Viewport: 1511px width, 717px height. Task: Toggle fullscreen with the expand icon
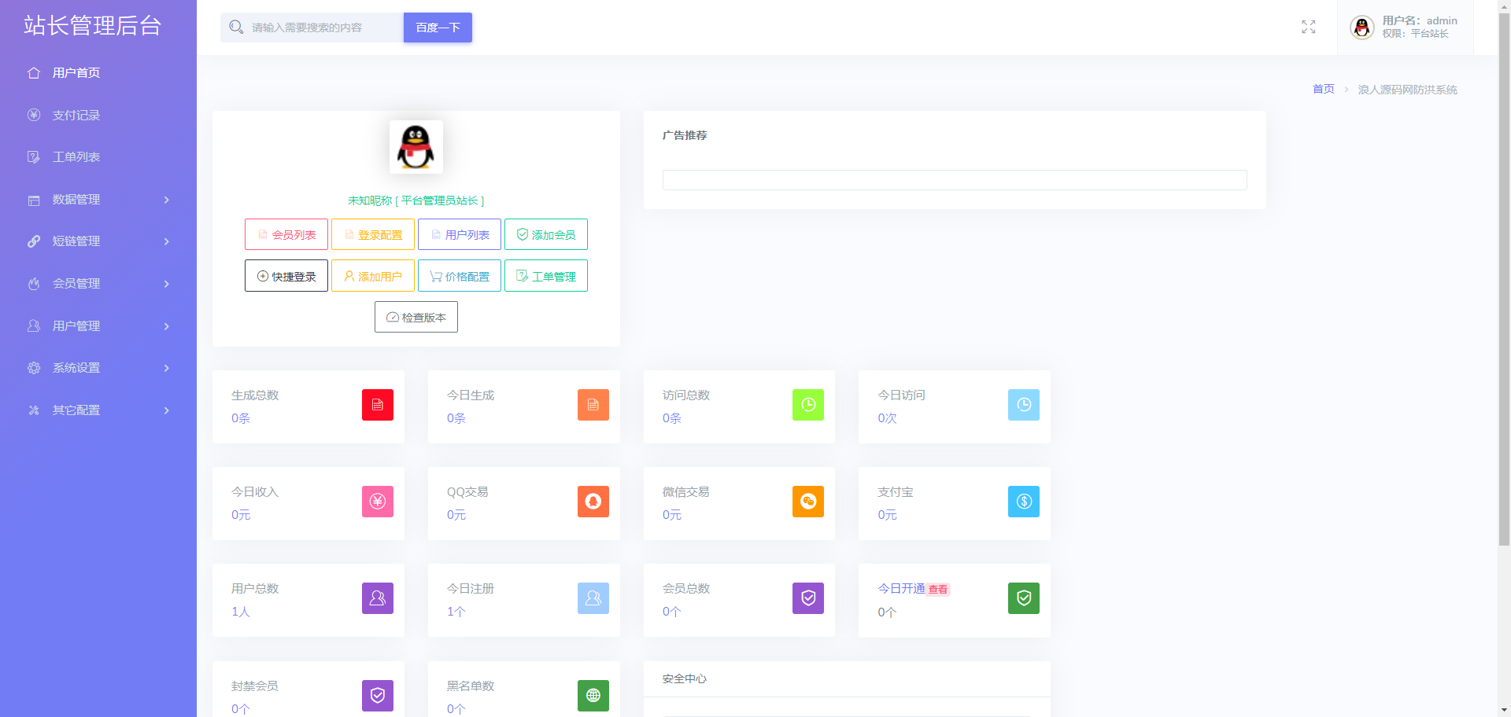coord(1309,28)
